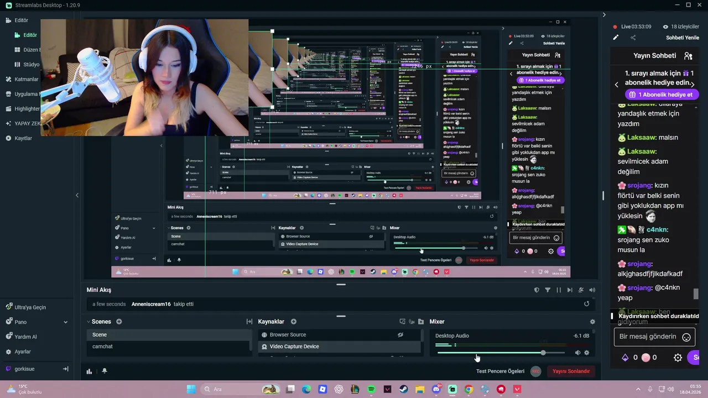This screenshot has height=398, width=708.
Task: Toggle Mini Akış safe mode shield icon
Action: click(x=537, y=290)
